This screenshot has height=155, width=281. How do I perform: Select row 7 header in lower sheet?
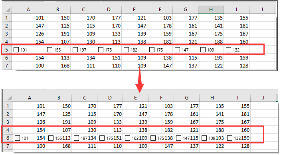click(x=8, y=146)
